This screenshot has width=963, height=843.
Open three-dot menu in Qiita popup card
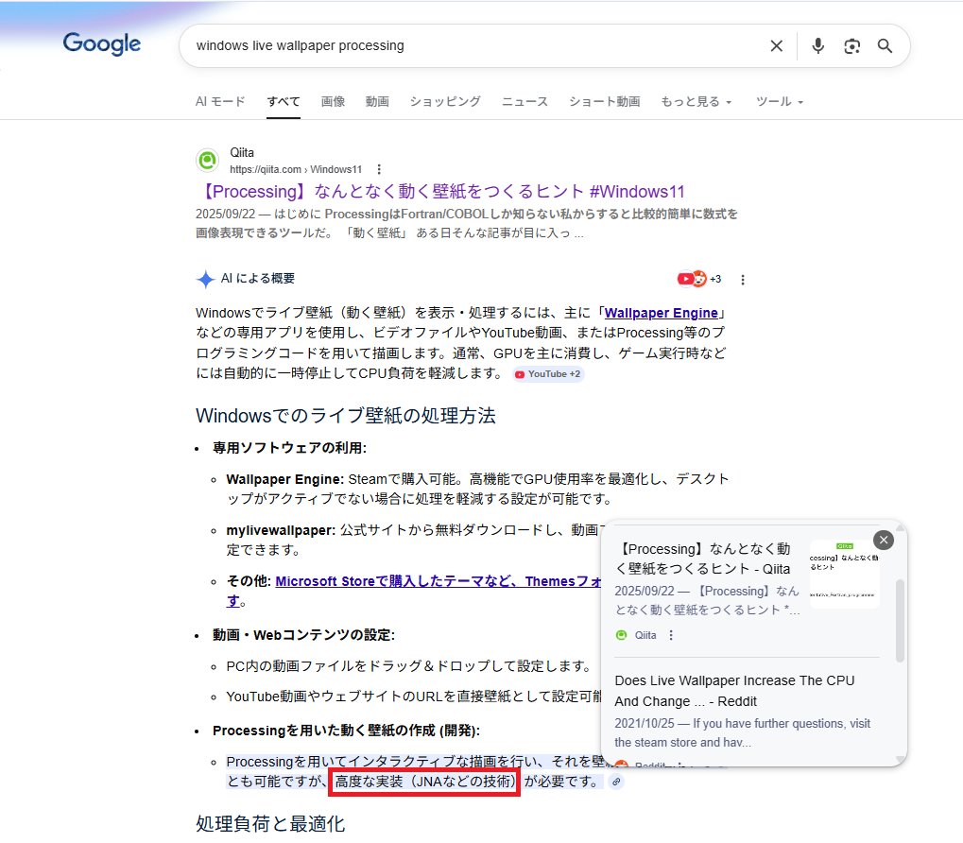point(671,635)
